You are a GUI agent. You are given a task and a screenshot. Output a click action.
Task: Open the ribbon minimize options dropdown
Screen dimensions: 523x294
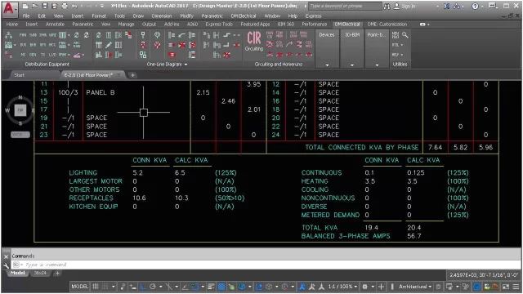[428, 24]
